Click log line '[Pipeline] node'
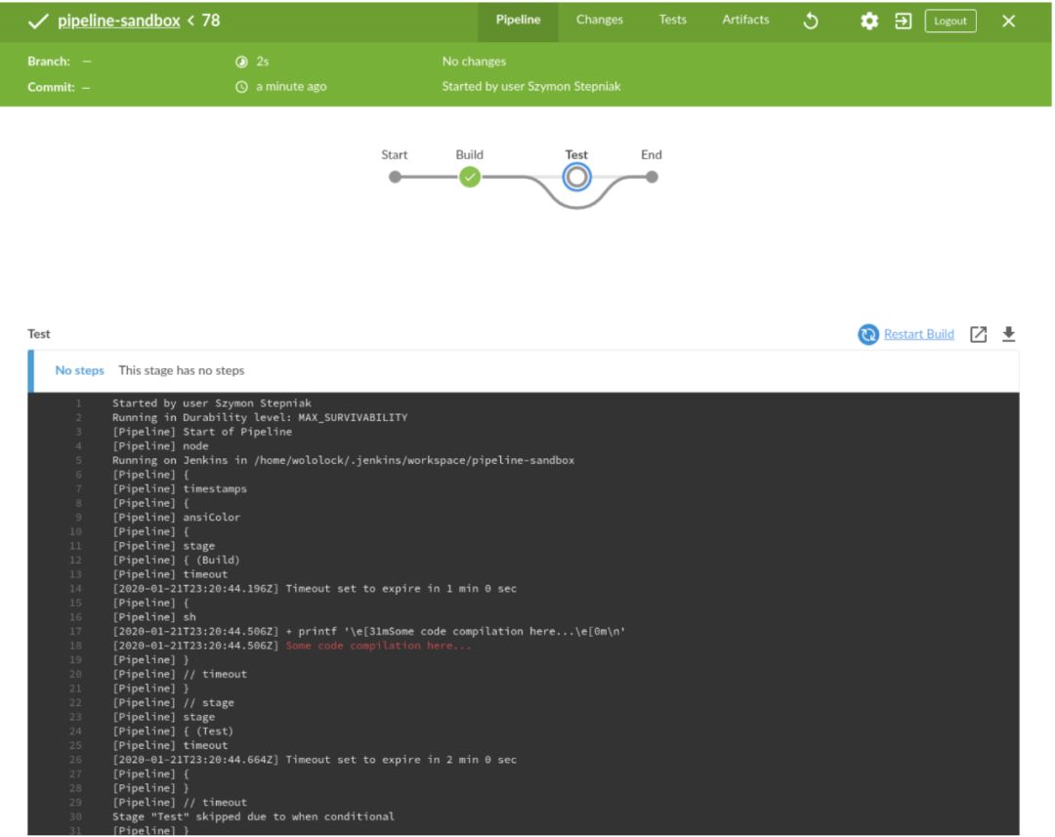1055x837 pixels. (x=160, y=446)
